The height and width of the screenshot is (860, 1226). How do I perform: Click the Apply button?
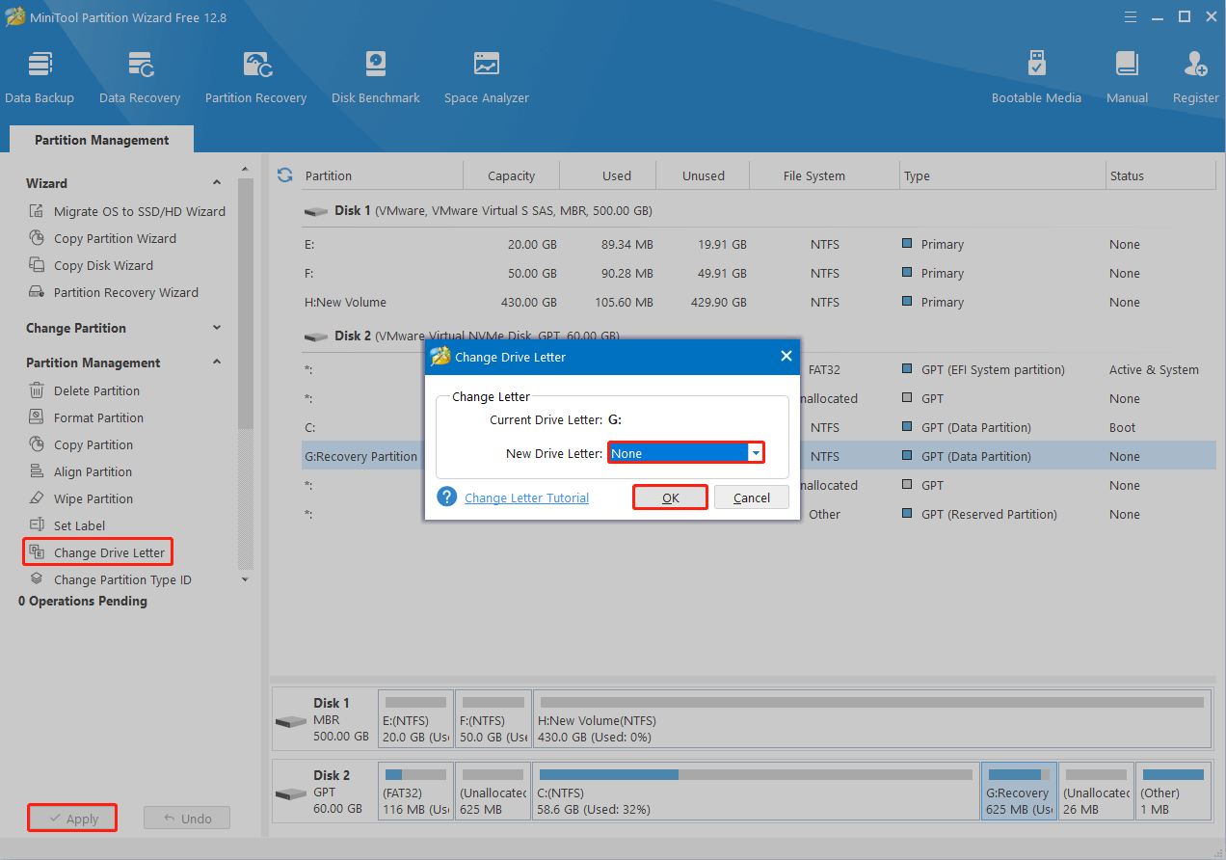click(x=72, y=819)
